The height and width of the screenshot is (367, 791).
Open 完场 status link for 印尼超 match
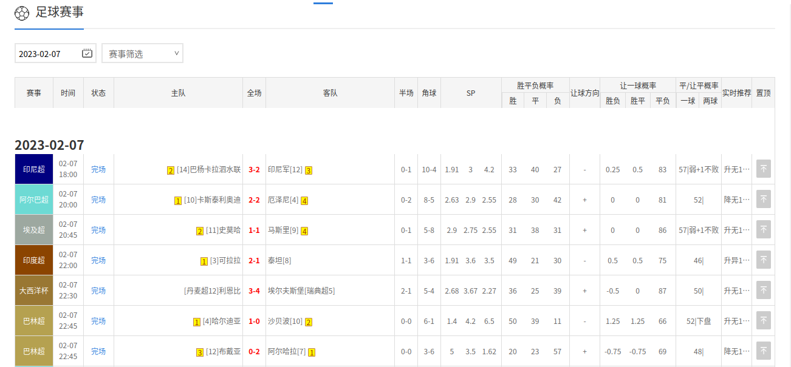point(98,169)
